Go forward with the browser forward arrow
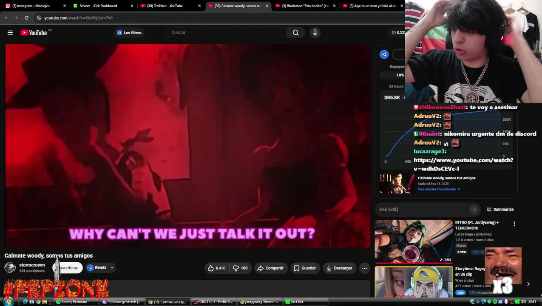Screen dimensions: 542x306 pyautogui.click(x=16, y=18)
